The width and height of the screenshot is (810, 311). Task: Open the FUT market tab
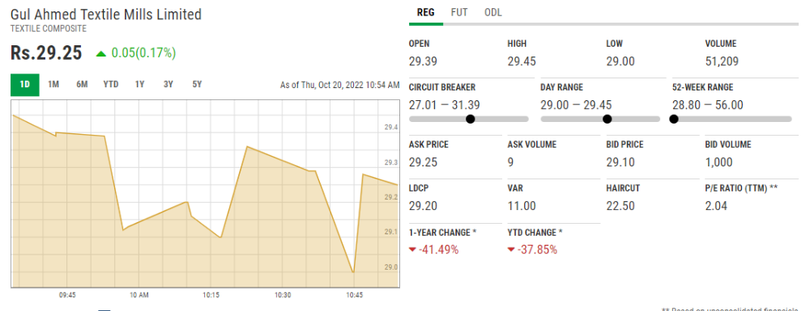pyautogui.click(x=459, y=12)
